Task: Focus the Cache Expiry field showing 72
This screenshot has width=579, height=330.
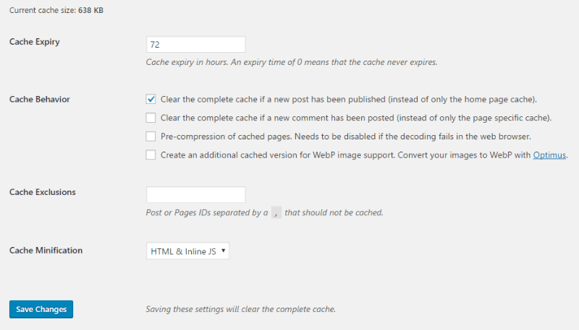Action: (195, 45)
